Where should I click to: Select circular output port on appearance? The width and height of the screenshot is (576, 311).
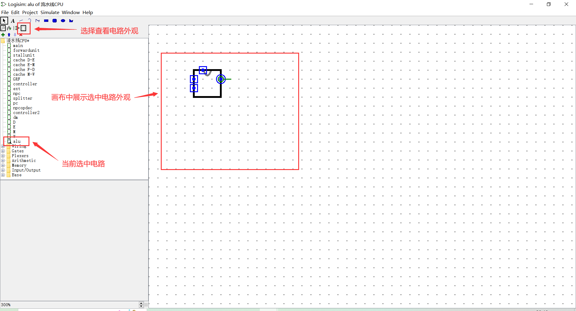pos(221,79)
